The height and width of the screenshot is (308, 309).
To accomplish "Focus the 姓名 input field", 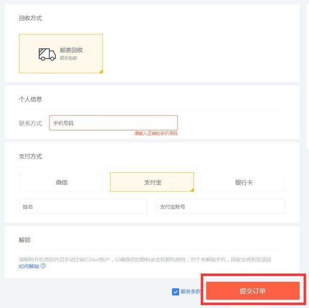I will (83, 207).
